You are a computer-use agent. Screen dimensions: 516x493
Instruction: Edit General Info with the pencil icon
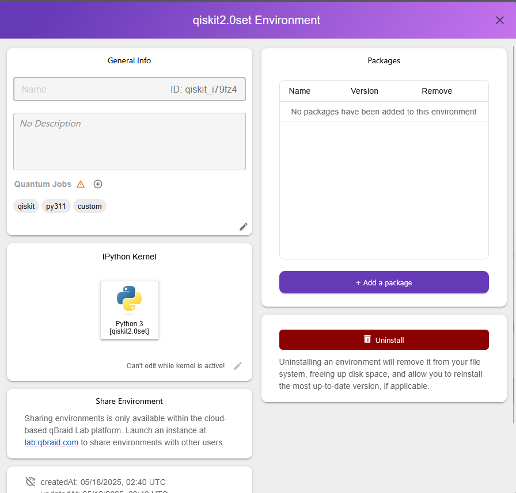(243, 227)
